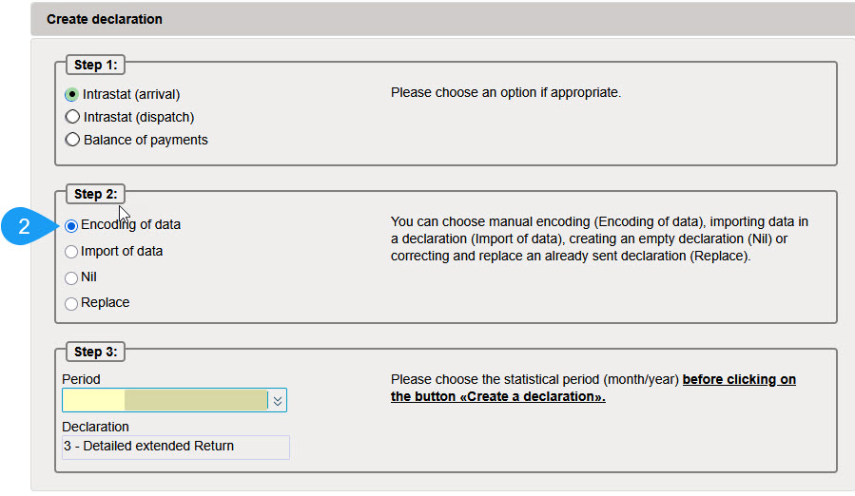Click the 'Please choose an option' help text

505,93
